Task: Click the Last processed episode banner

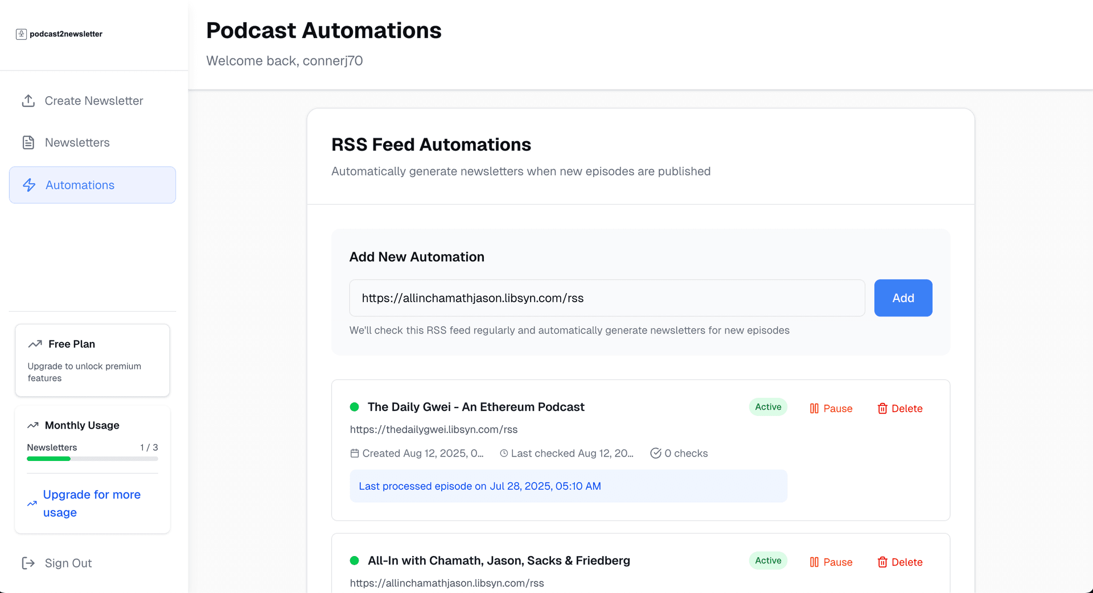Action: pyautogui.click(x=568, y=486)
